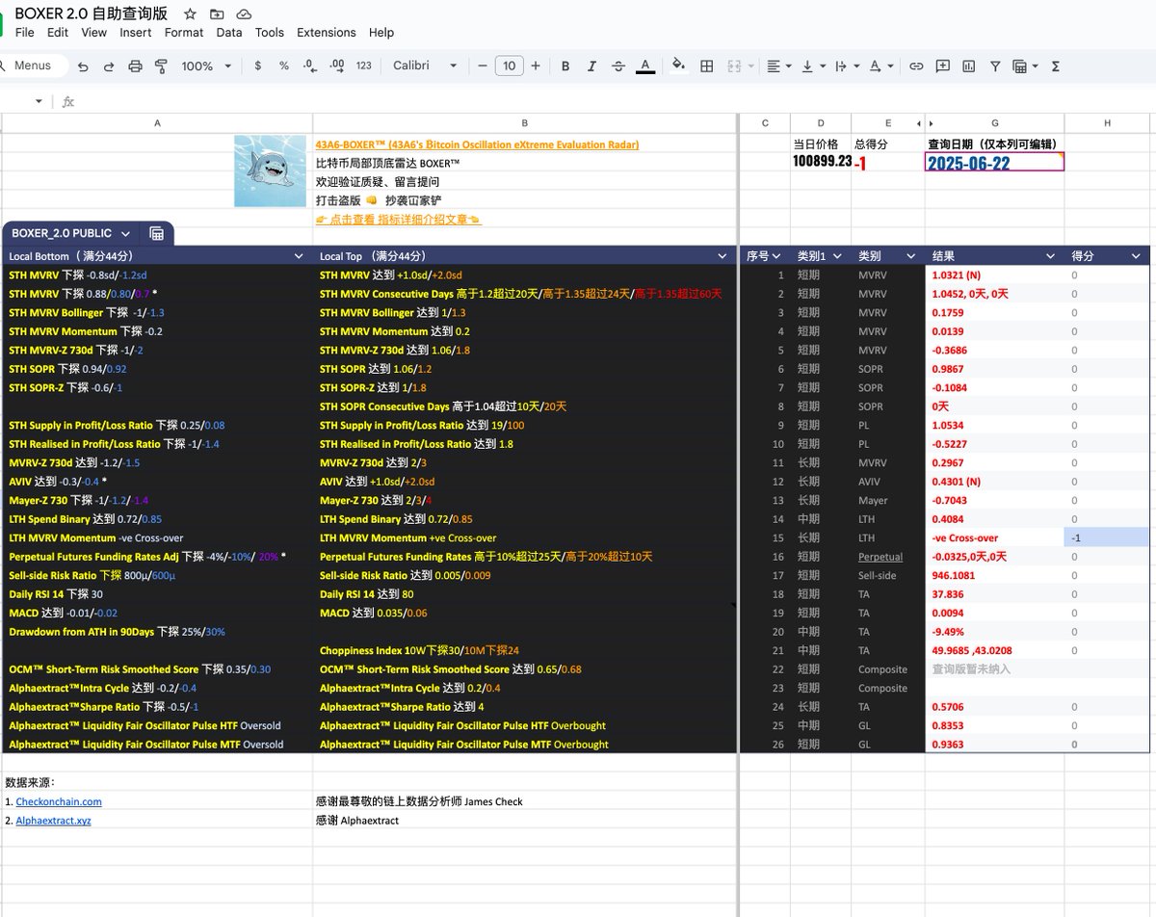The width and height of the screenshot is (1156, 917).
Task: Open the Alphaextract.xyz link
Action: coord(54,821)
